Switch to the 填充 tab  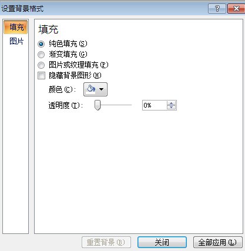16,27
